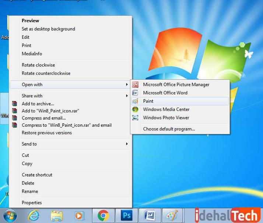Click the Paint palette icon in the submenu
263x223 pixels.
click(135, 101)
